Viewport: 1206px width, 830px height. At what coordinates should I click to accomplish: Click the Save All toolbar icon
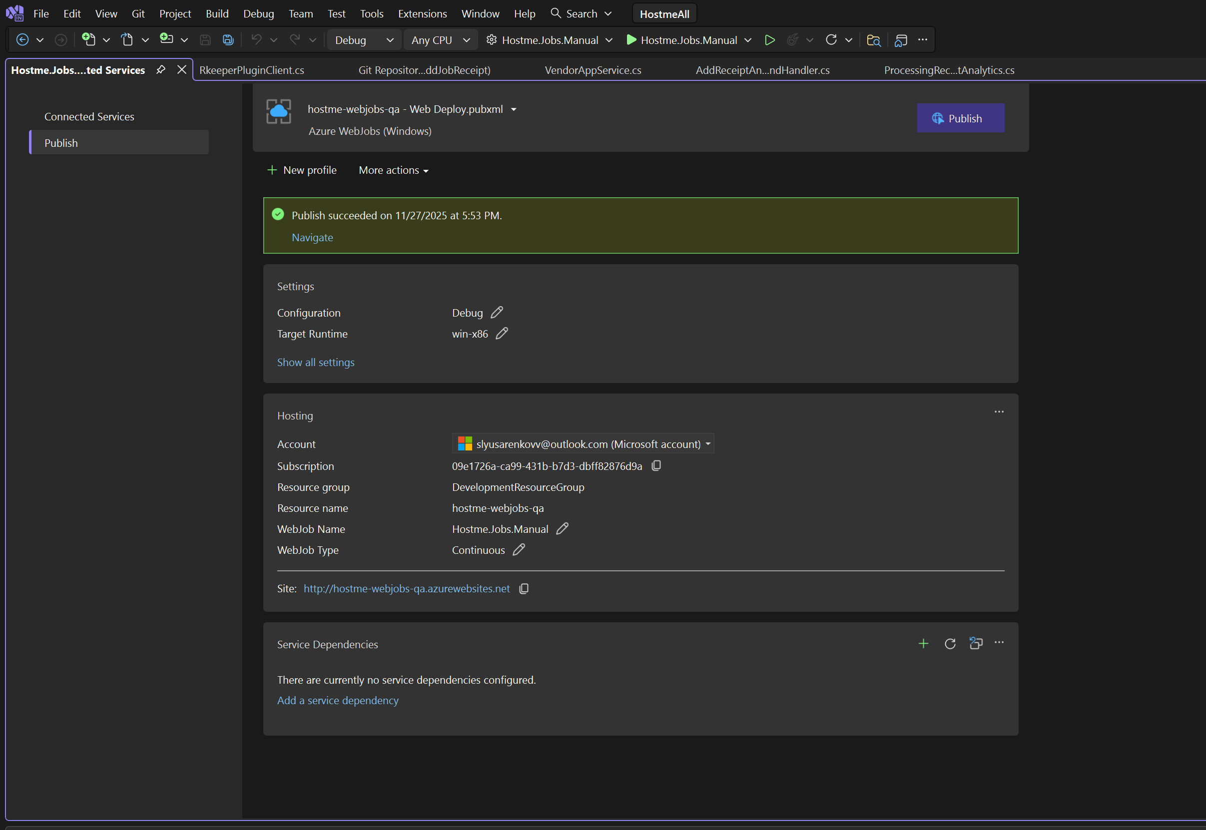pos(228,39)
